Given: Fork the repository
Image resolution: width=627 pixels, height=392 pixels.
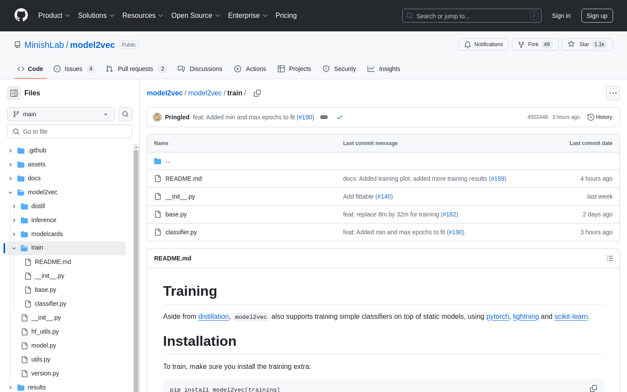Looking at the screenshot, I should click(x=535, y=44).
